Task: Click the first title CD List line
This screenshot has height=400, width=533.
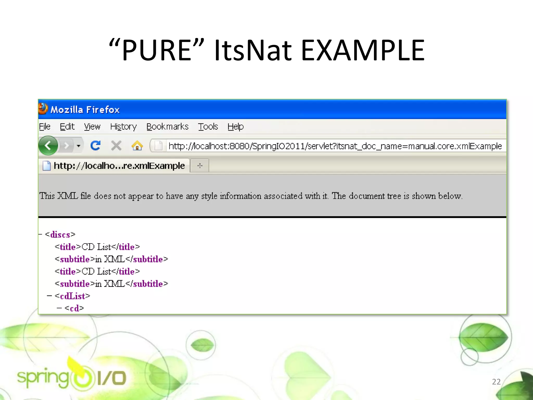Action: 97,247
